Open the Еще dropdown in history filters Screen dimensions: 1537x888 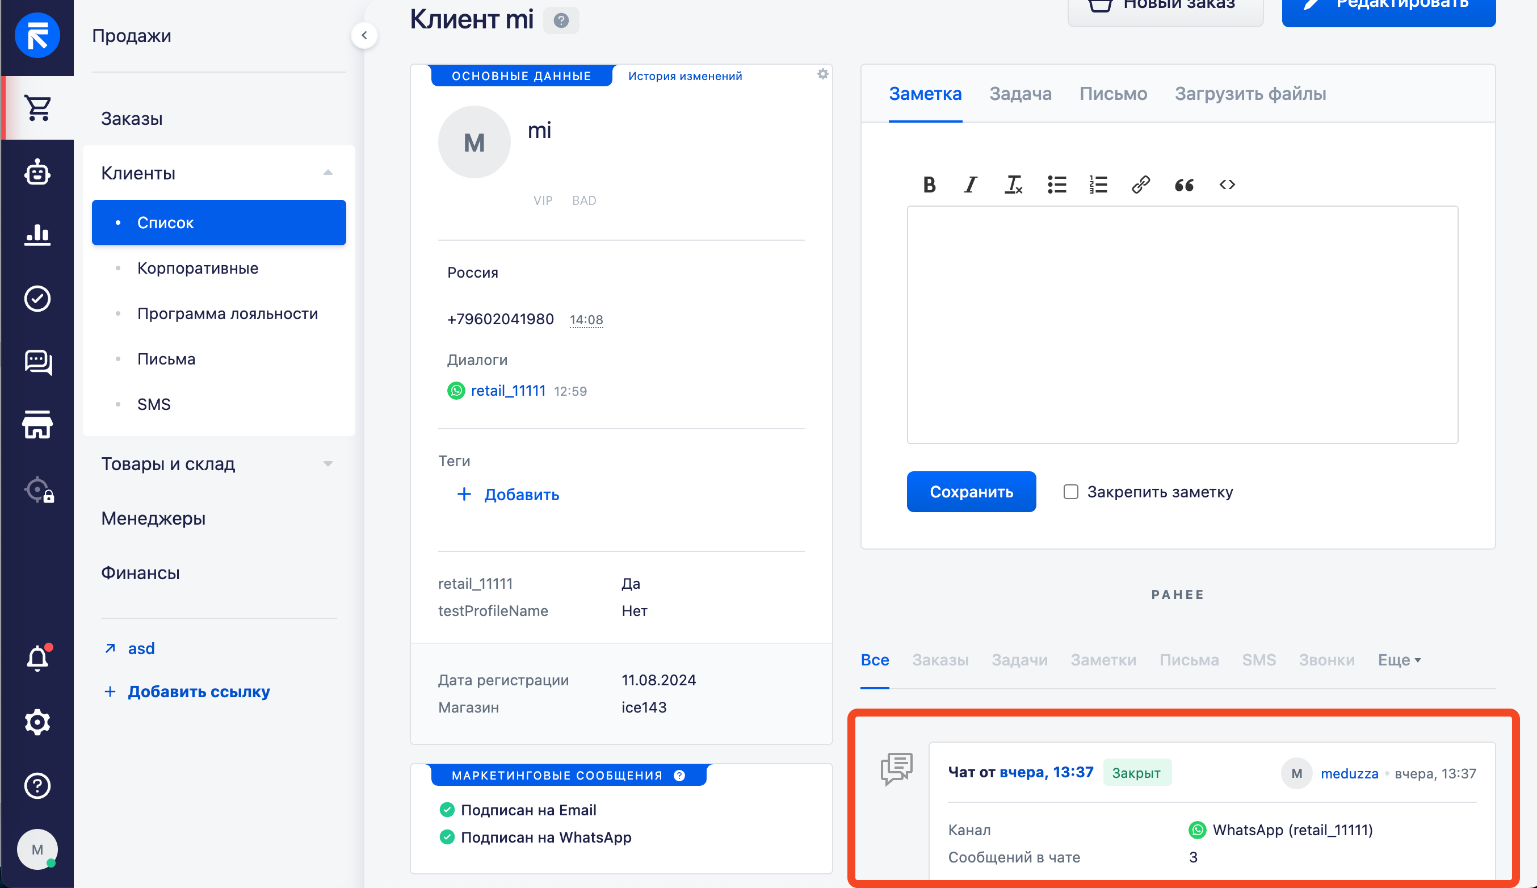[1399, 660]
